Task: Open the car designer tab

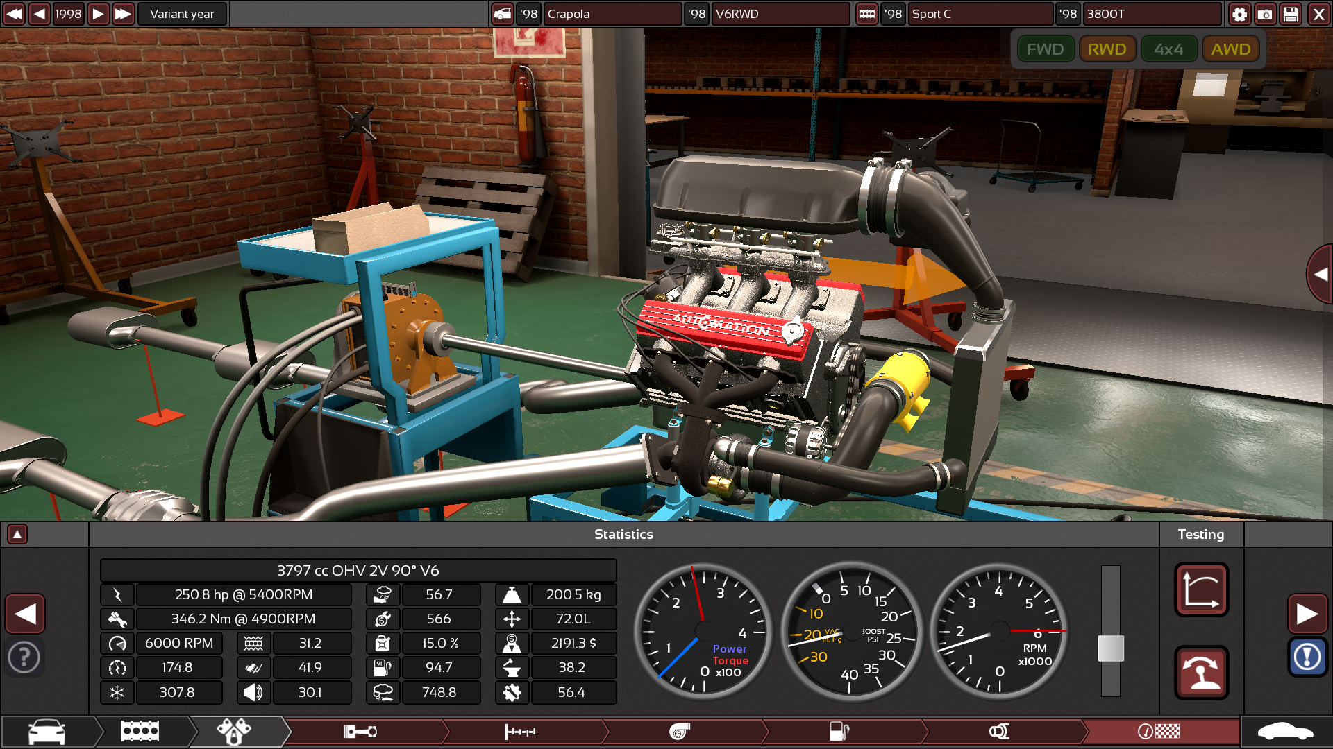Action: (x=47, y=732)
